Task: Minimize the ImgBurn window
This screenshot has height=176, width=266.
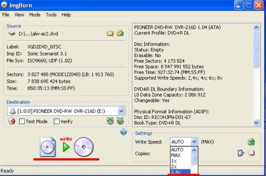Action: click(239, 5)
